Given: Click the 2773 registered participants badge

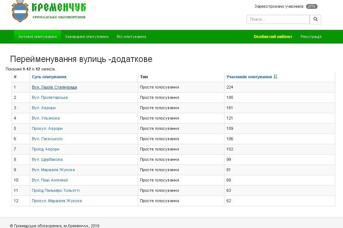Looking at the screenshot, I should [x=312, y=6].
